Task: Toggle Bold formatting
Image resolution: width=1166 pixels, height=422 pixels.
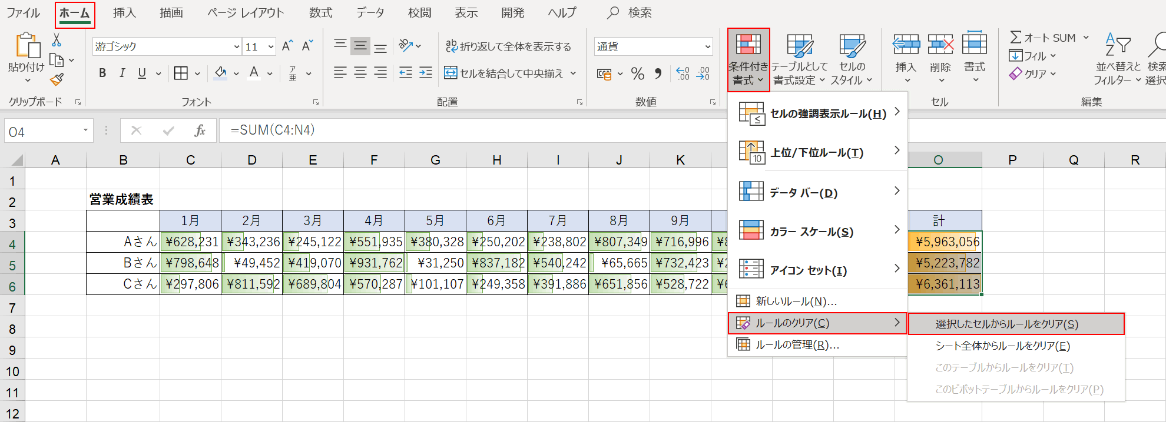Action: coord(102,73)
